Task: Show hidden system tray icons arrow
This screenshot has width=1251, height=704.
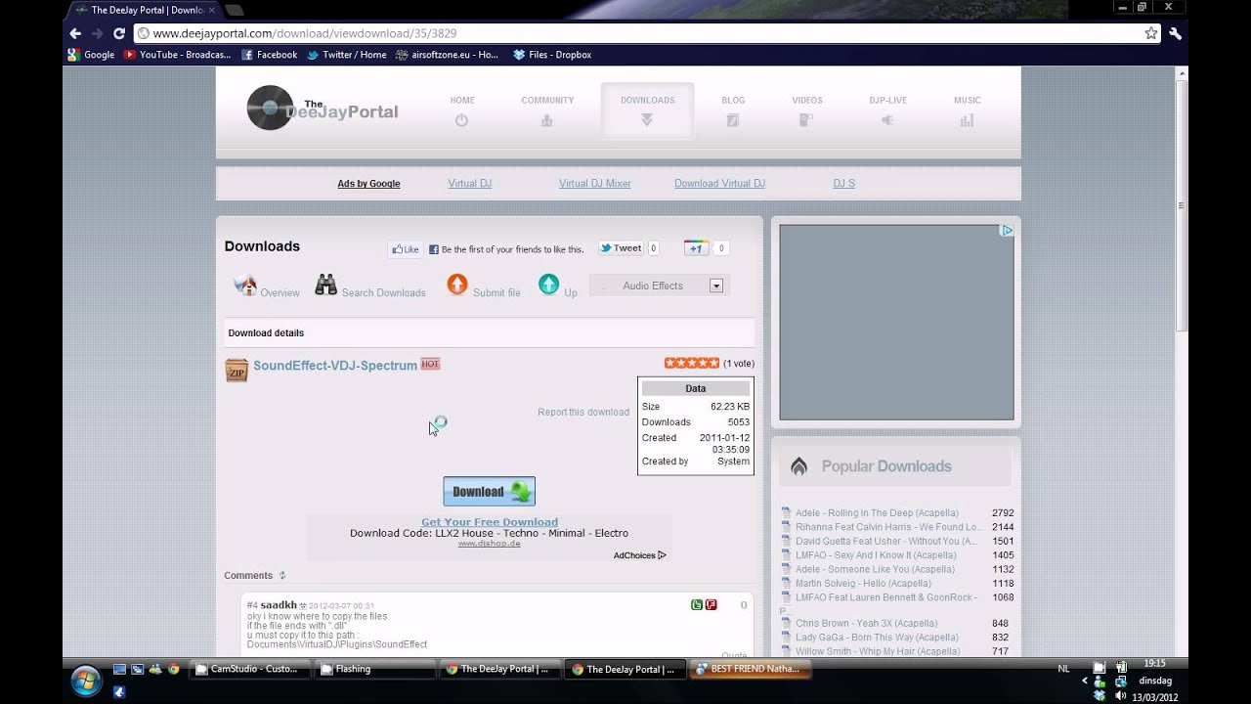Action: [x=1085, y=681]
